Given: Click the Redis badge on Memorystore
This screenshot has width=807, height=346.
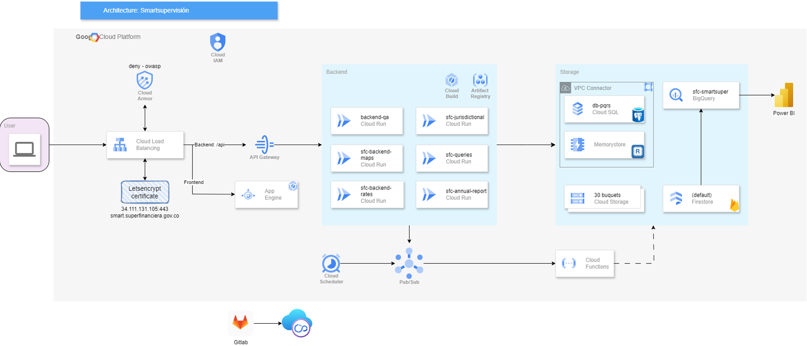Looking at the screenshot, I should pos(638,152).
